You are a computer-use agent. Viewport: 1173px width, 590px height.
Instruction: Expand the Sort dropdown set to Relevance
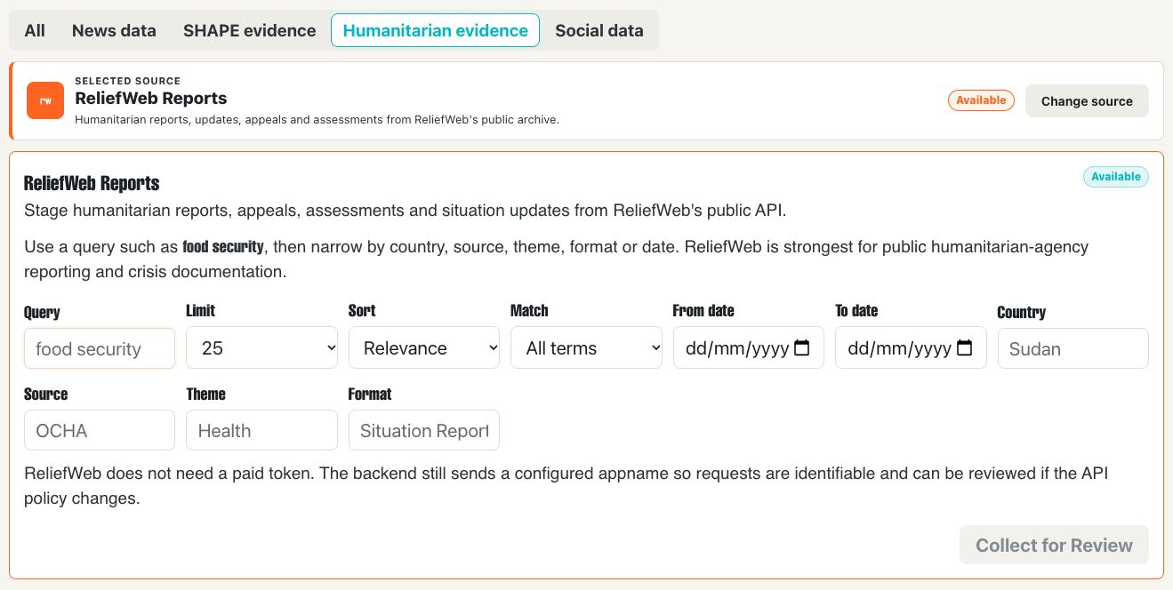click(424, 348)
